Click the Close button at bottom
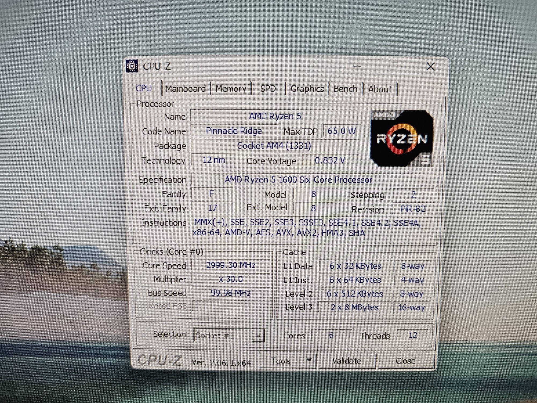This screenshot has width=537, height=403. click(406, 361)
